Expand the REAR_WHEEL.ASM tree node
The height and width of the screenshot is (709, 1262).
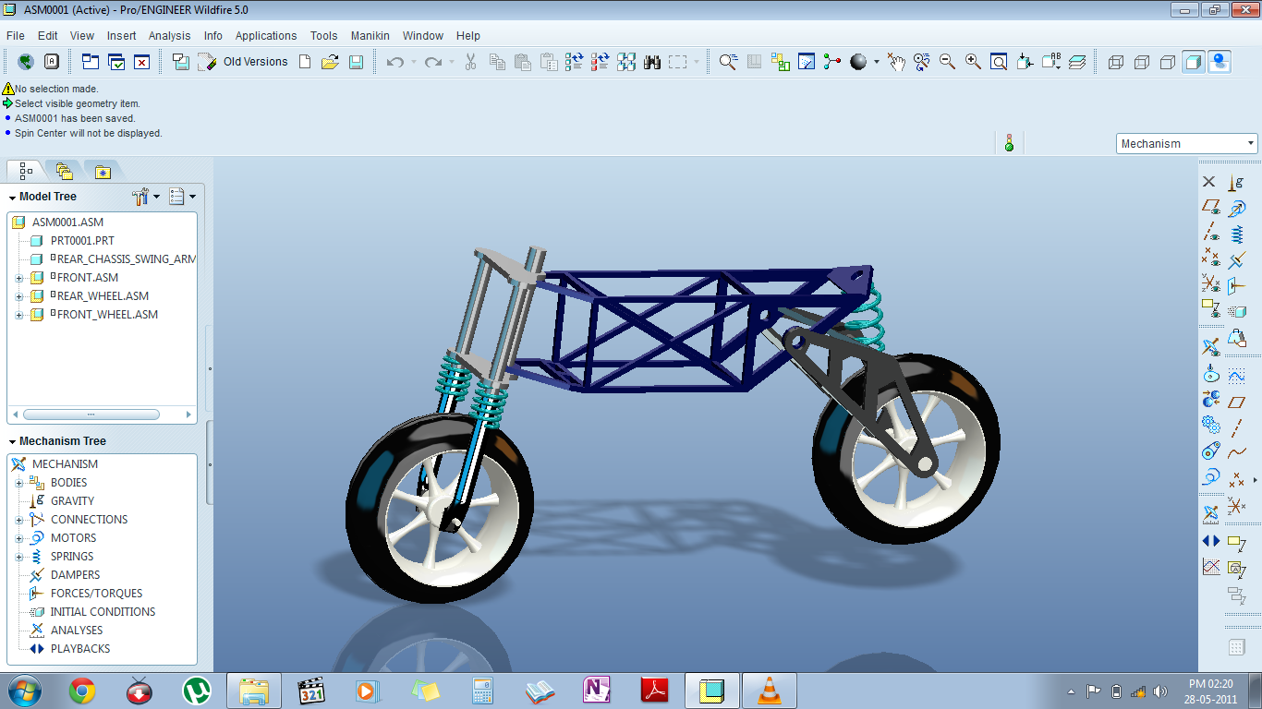(x=18, y=296)
